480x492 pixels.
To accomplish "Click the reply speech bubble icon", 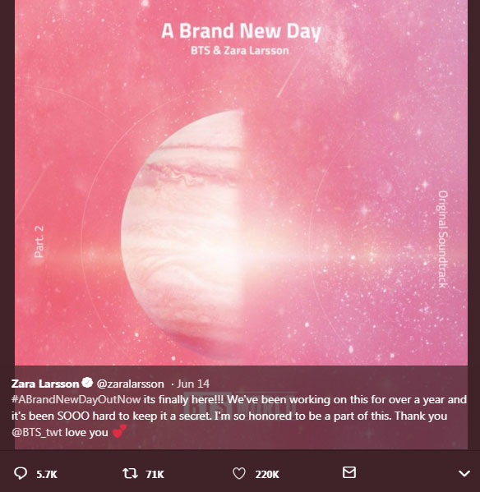I will point(21,473).
